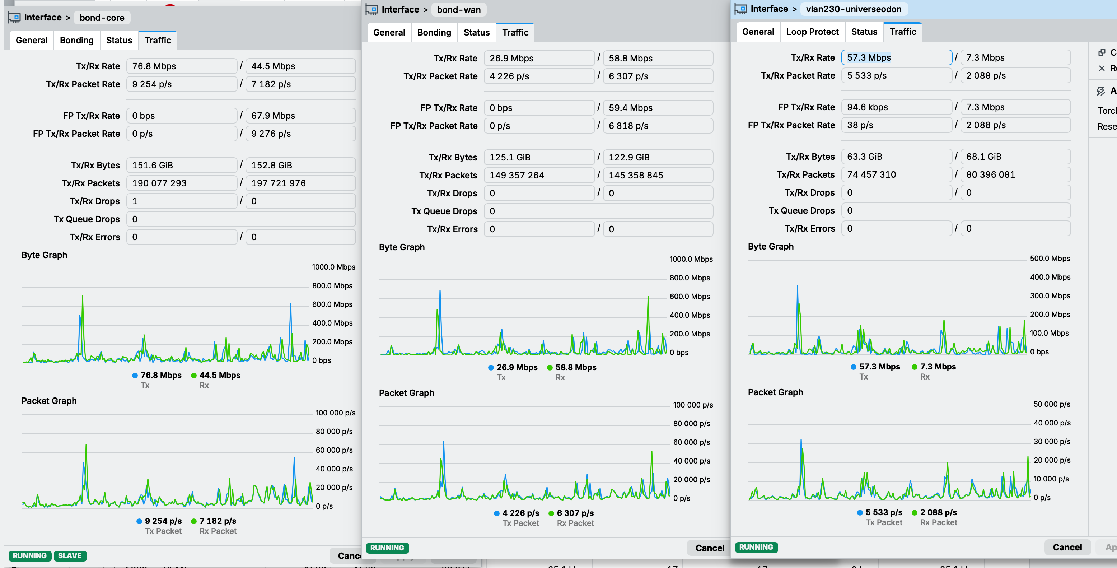Open the Bonding tab of bond-core

[x=77, y=40]
